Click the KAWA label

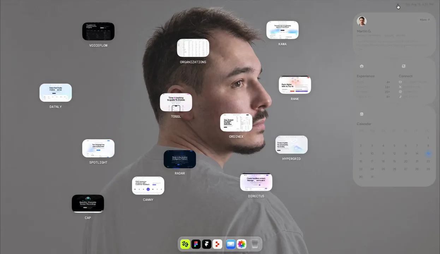(x=282, y=44)
